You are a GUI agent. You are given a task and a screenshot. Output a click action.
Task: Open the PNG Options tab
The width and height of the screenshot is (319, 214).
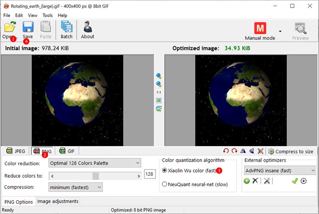click(x=18, y=202)
